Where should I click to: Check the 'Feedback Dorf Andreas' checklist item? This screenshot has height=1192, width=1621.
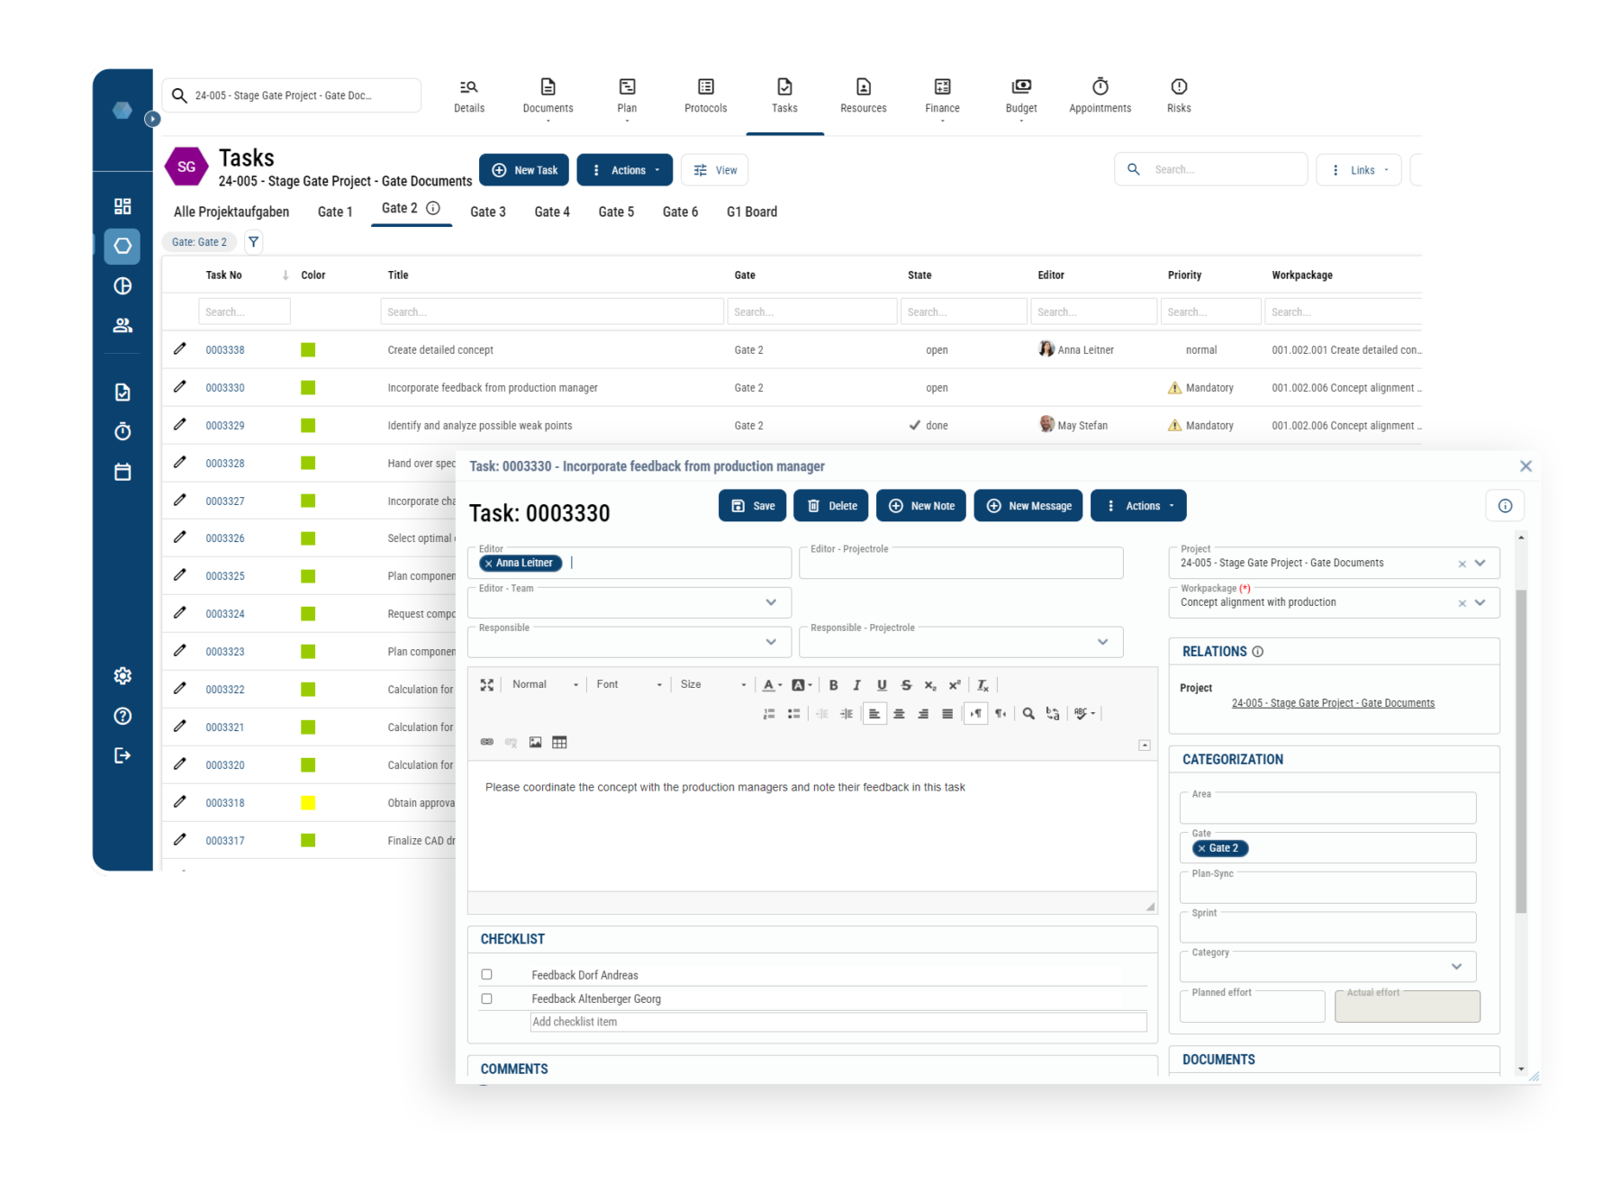(487, 974)
